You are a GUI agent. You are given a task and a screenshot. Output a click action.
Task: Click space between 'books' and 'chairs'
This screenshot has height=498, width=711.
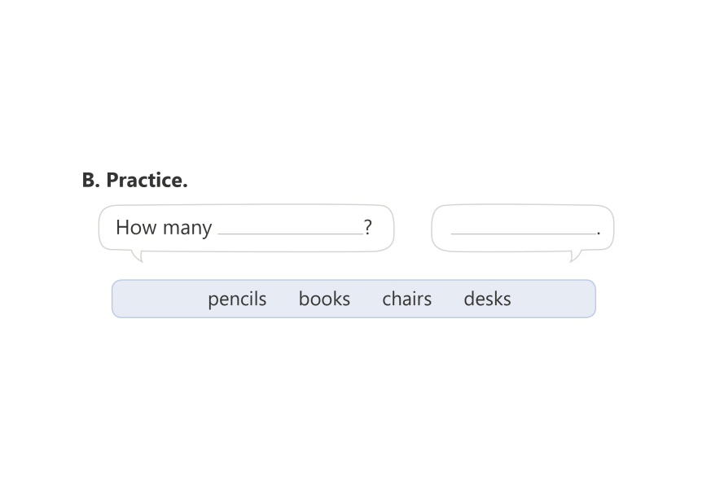(366, 299)
